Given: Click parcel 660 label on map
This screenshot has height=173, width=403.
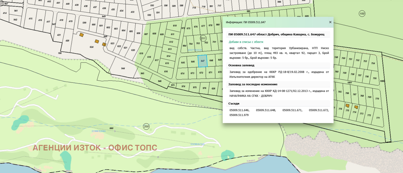Looking at the screenshot, I should click(x=111, y=128).
